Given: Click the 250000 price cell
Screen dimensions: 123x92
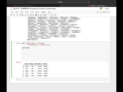Looking at the screenshot, I should point(46,76).
